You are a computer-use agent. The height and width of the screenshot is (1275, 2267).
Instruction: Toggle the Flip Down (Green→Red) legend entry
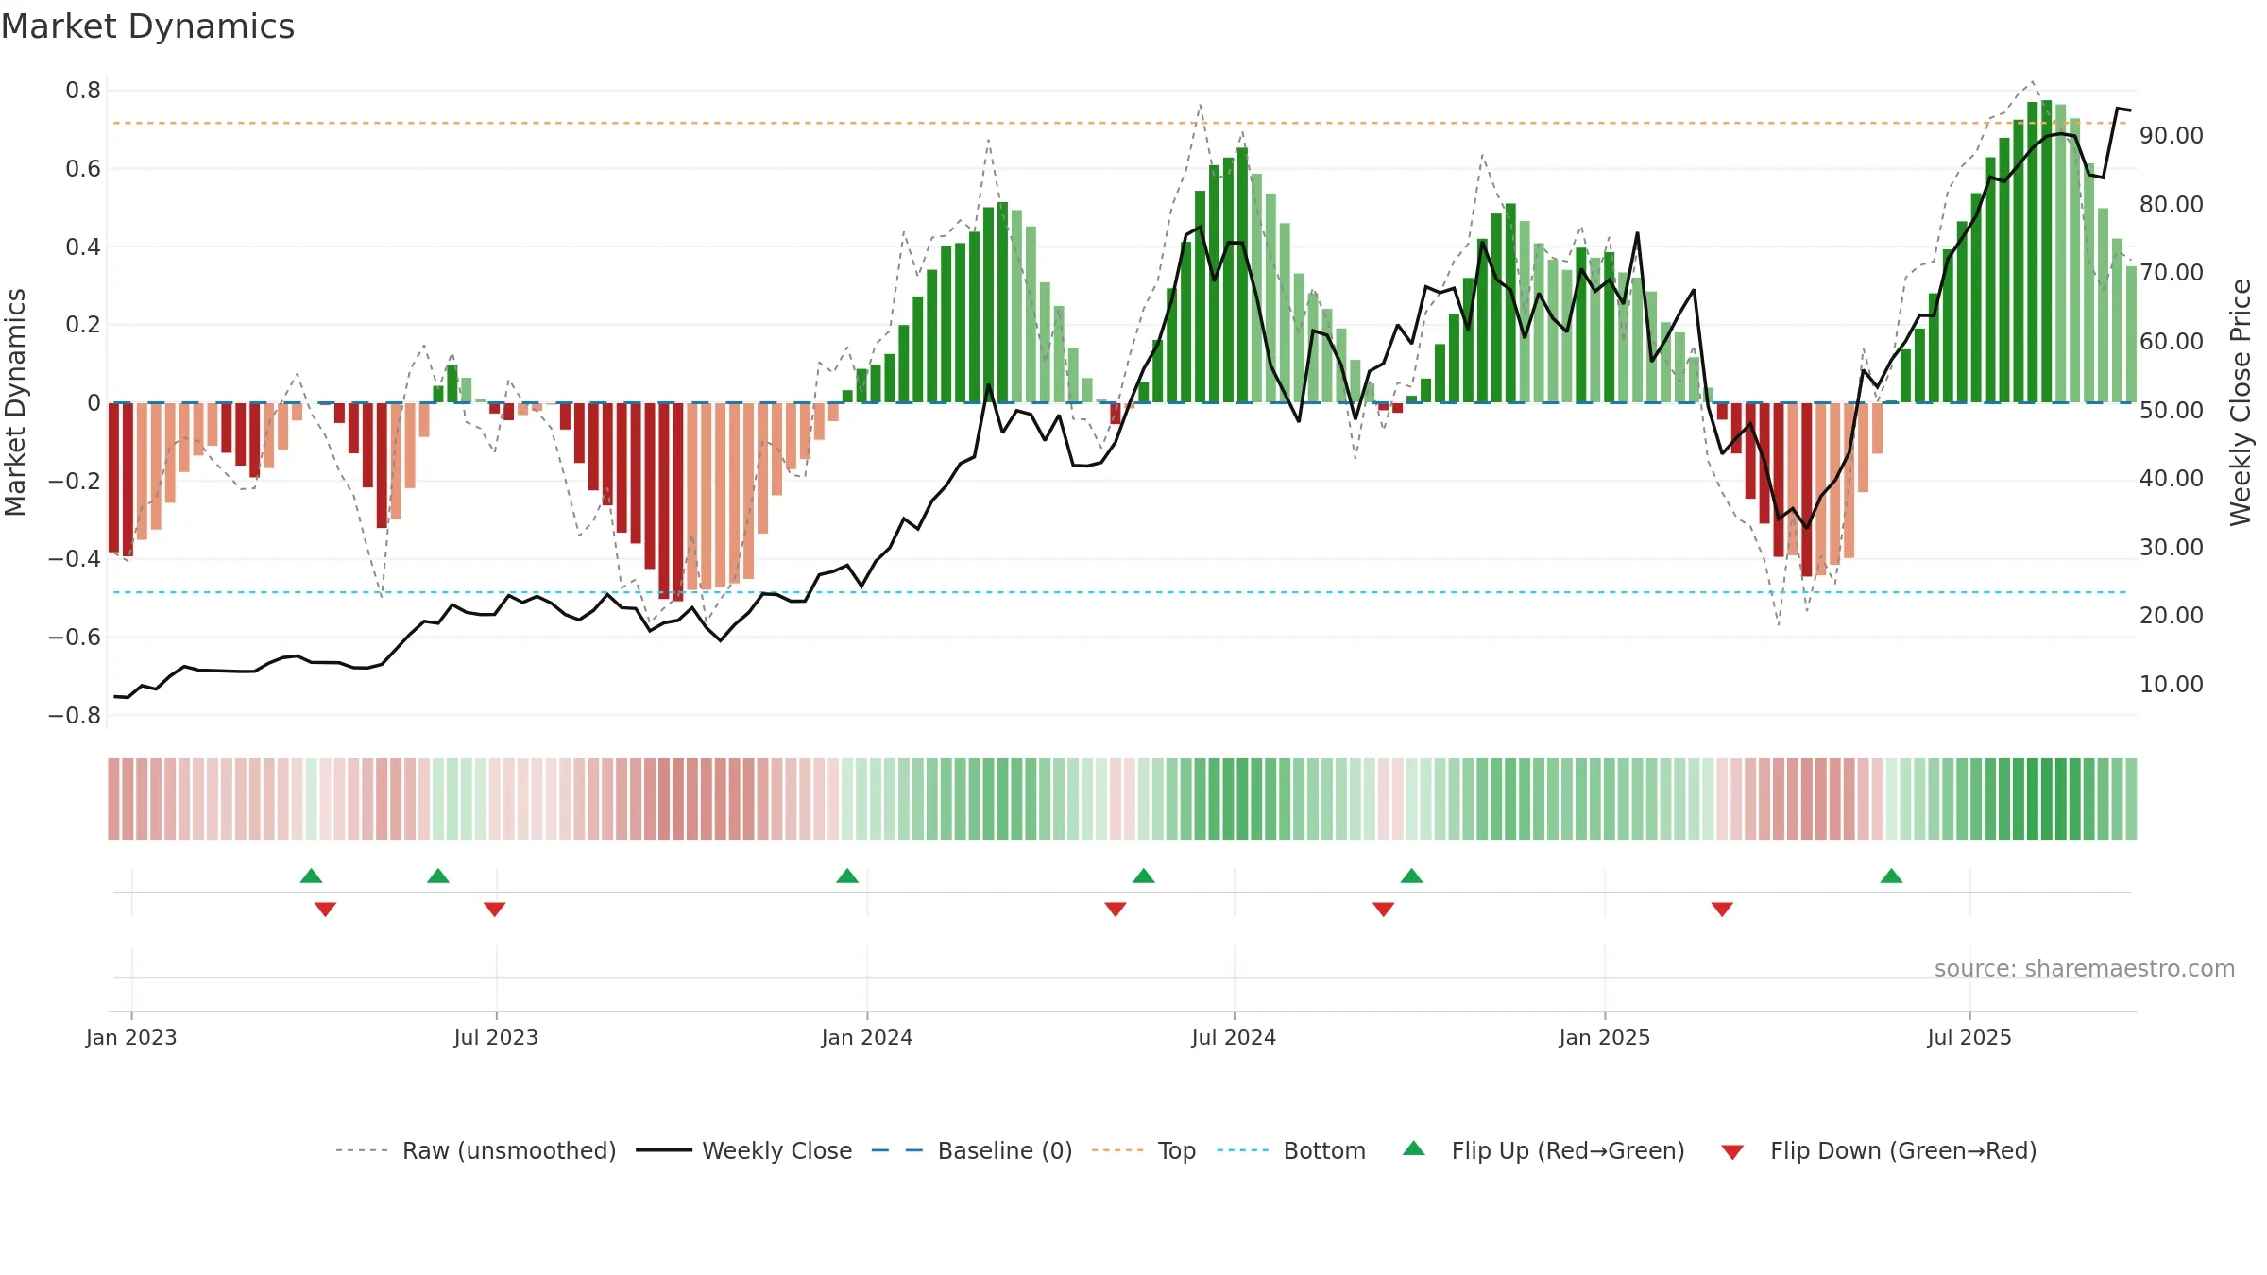click(x=1878, y=1150)
